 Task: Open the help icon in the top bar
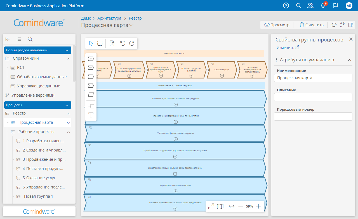(x=286, y=6)
